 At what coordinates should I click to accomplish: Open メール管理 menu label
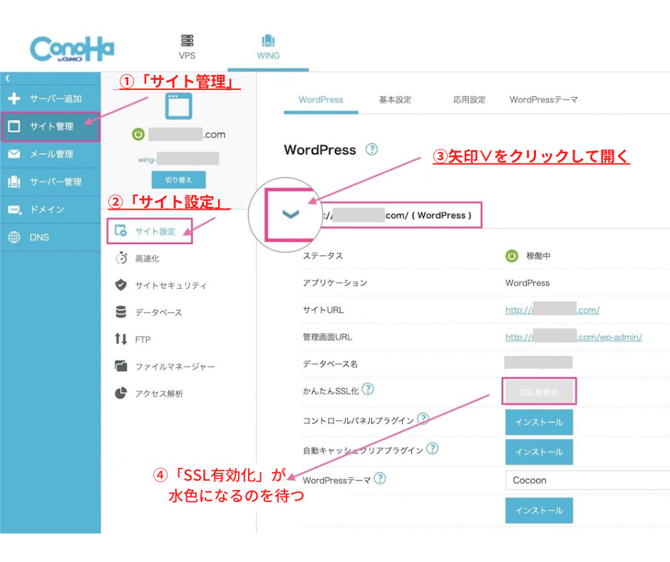(x=51, y=154)
